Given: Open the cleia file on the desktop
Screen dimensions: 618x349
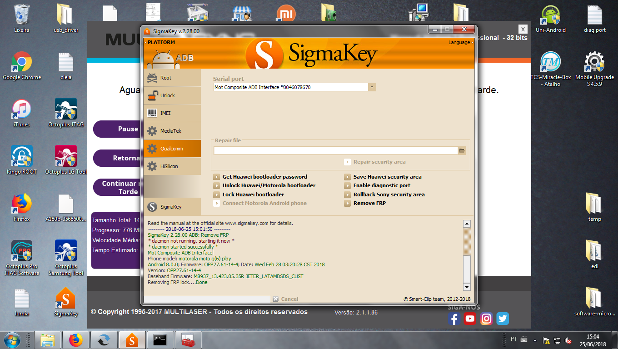Looking at the screenshot, I should pyautogui.click(x=66, y=66).
